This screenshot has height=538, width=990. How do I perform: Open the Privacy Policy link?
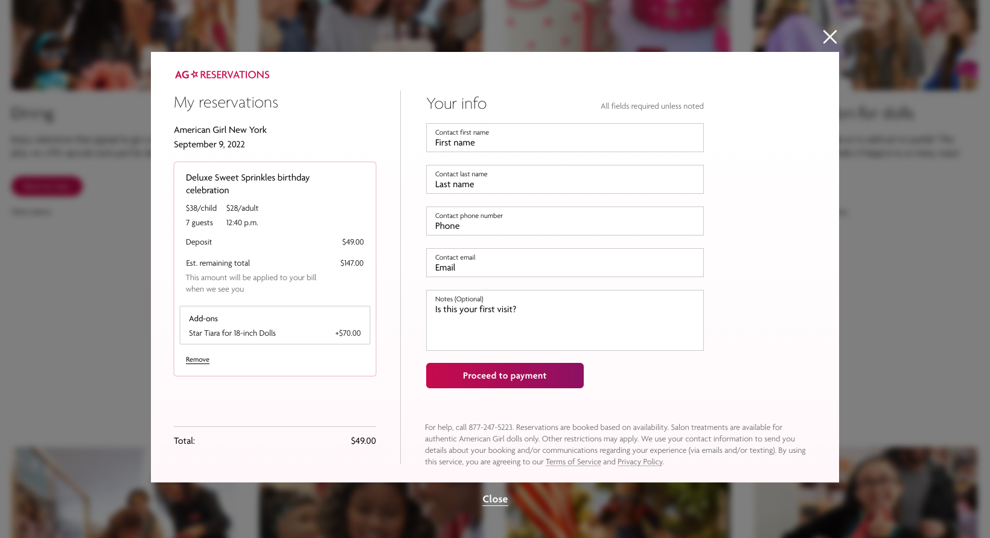tap(639, 462)
